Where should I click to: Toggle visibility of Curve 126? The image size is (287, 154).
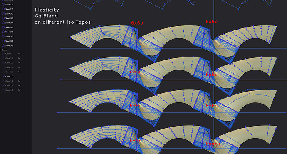point(19,67)
